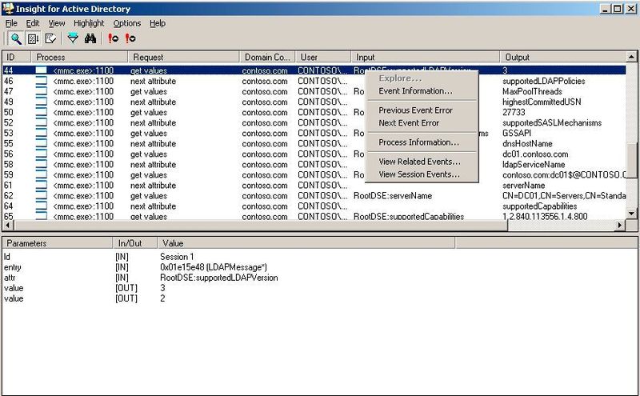The height and width of the screenshot is (396, 640).
Task: Click the output MaxPoolThreads
Action: (x=532, y=91)
